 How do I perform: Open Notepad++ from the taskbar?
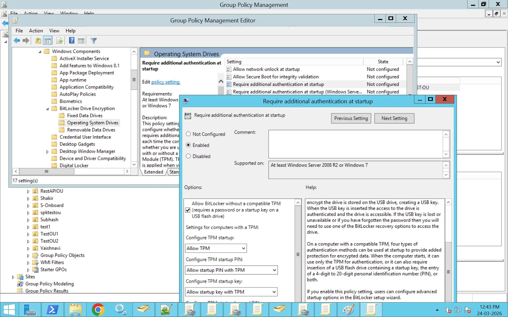166,309
